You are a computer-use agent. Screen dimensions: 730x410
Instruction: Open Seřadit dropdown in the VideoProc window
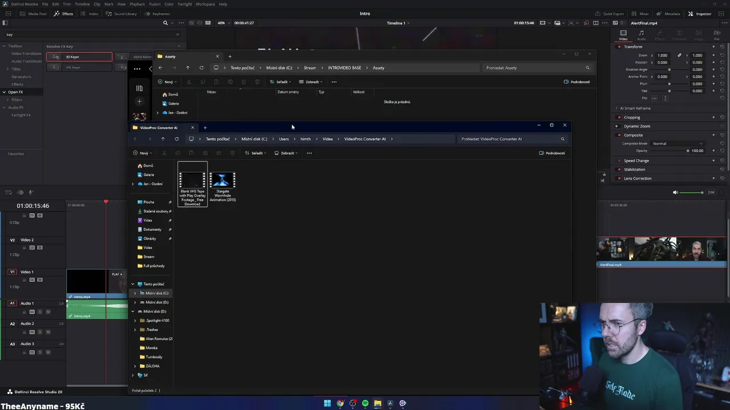click(x=256, y=153)
